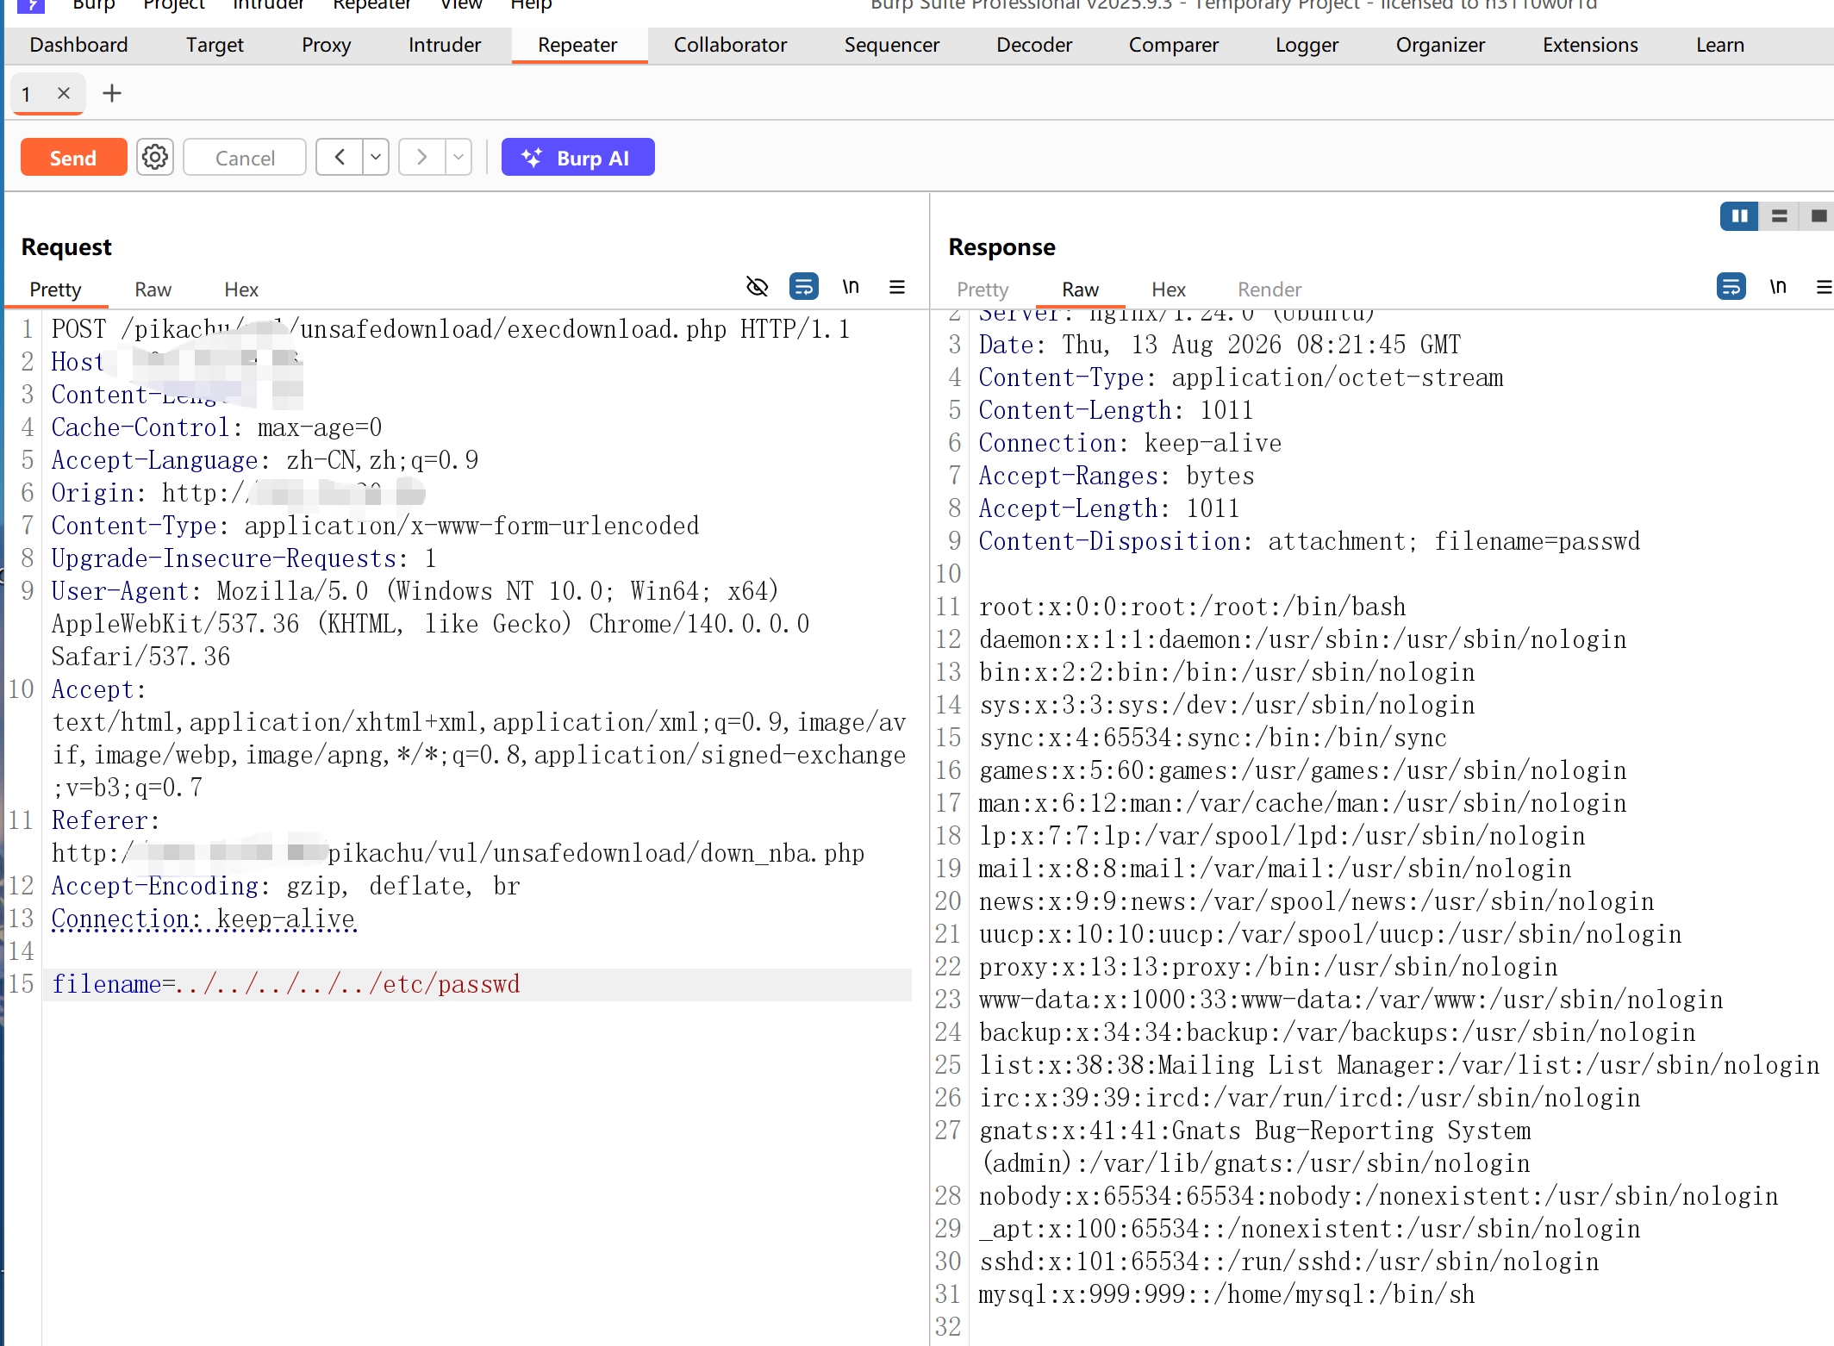Open the Response viewer hamburger menu
Viewport: 1834px width, 1346px height.
pyautogui.click(x=1824, y=287)
